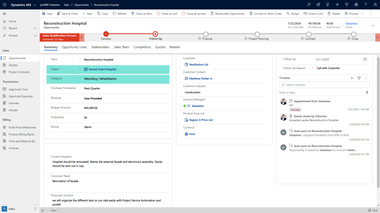The image size is (380, 213).
Task: Collapse the left navigation hamburger menu
Action: [x=5, y=14]
